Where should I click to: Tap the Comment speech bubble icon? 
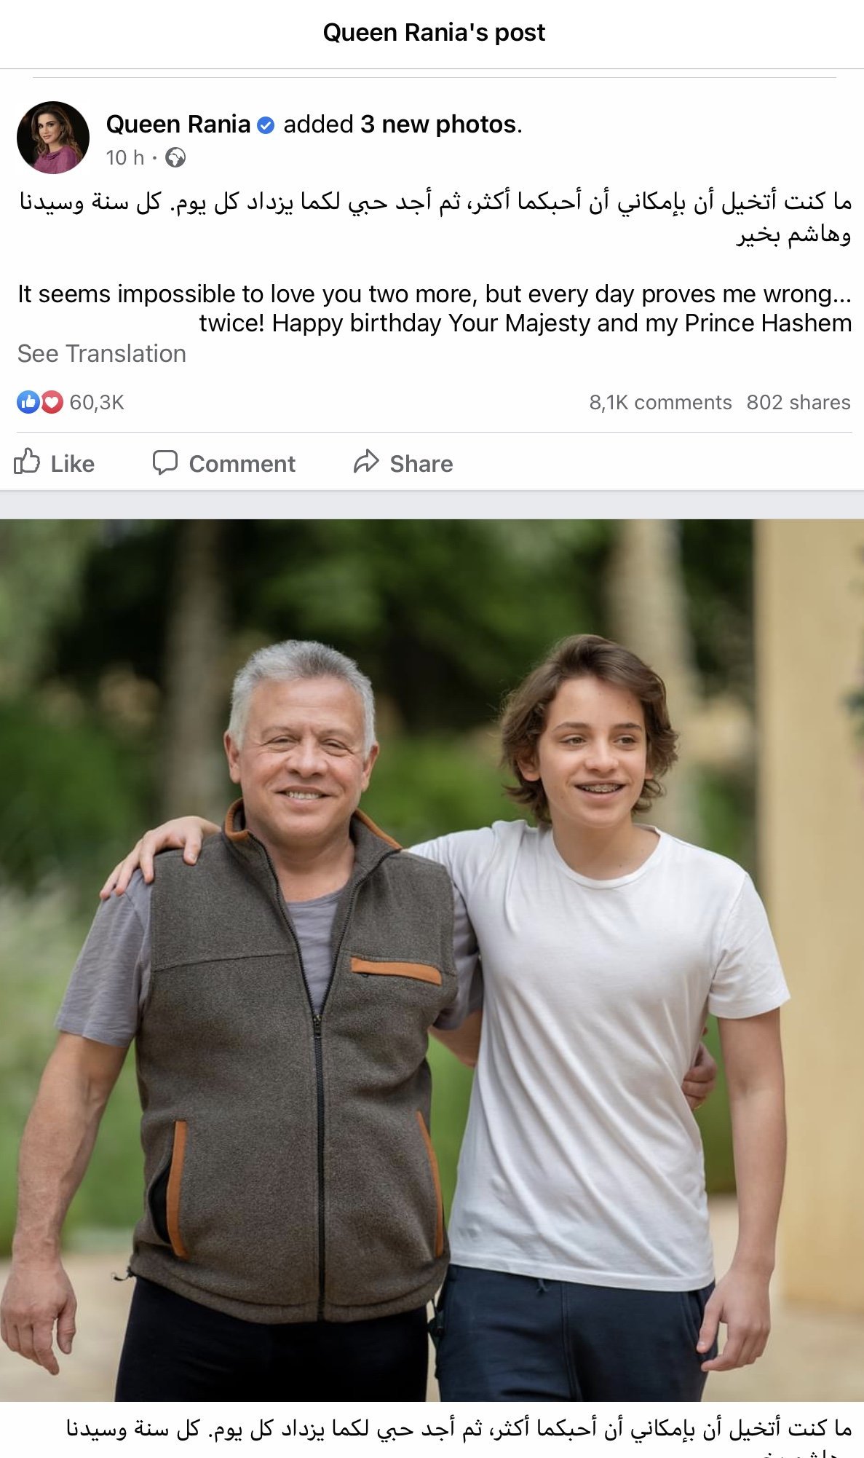(x=165, y=462)
